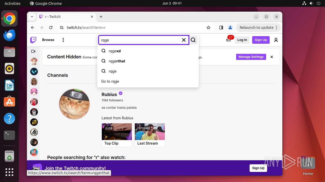Open Trash from the dock
325x182 pixels.
point(9,156)
